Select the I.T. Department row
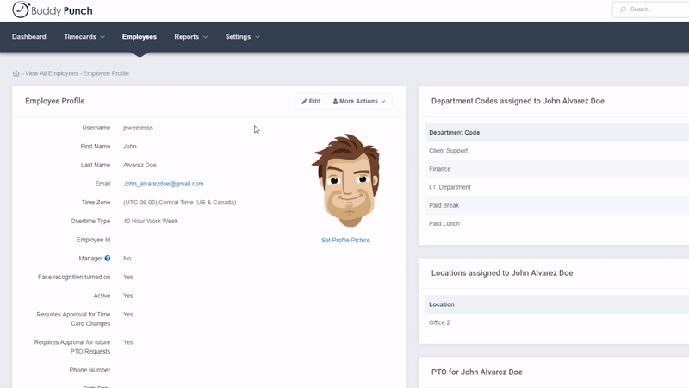Viewport: 689px width, 388px height. (556, 187)
